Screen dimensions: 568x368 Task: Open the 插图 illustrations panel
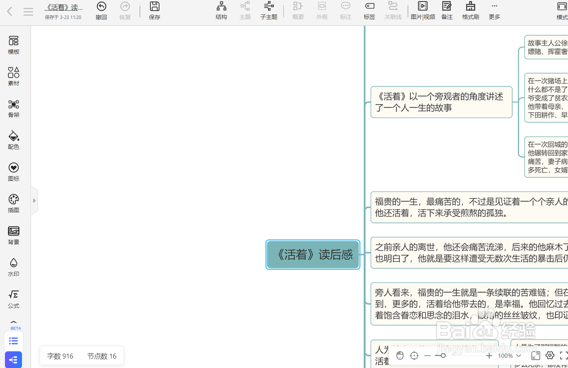coord(14,204)
